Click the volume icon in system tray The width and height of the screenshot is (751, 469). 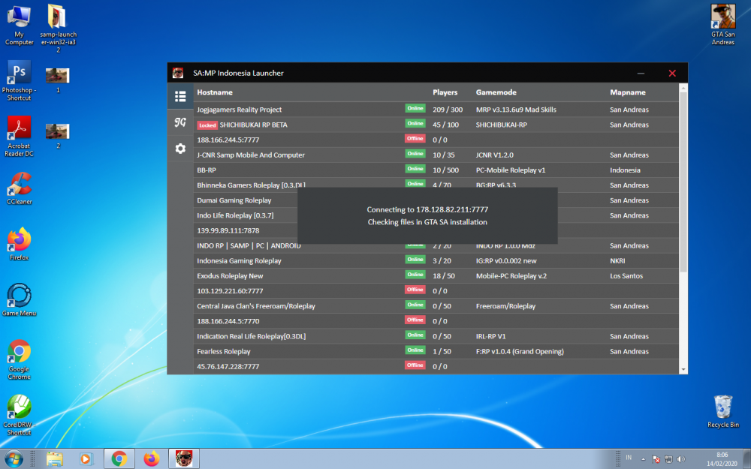pyautogui.click(x=681, y=459)
